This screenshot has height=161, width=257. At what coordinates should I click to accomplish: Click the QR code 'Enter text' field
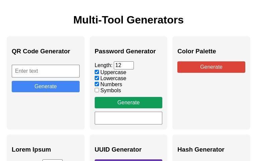[46, 71]
